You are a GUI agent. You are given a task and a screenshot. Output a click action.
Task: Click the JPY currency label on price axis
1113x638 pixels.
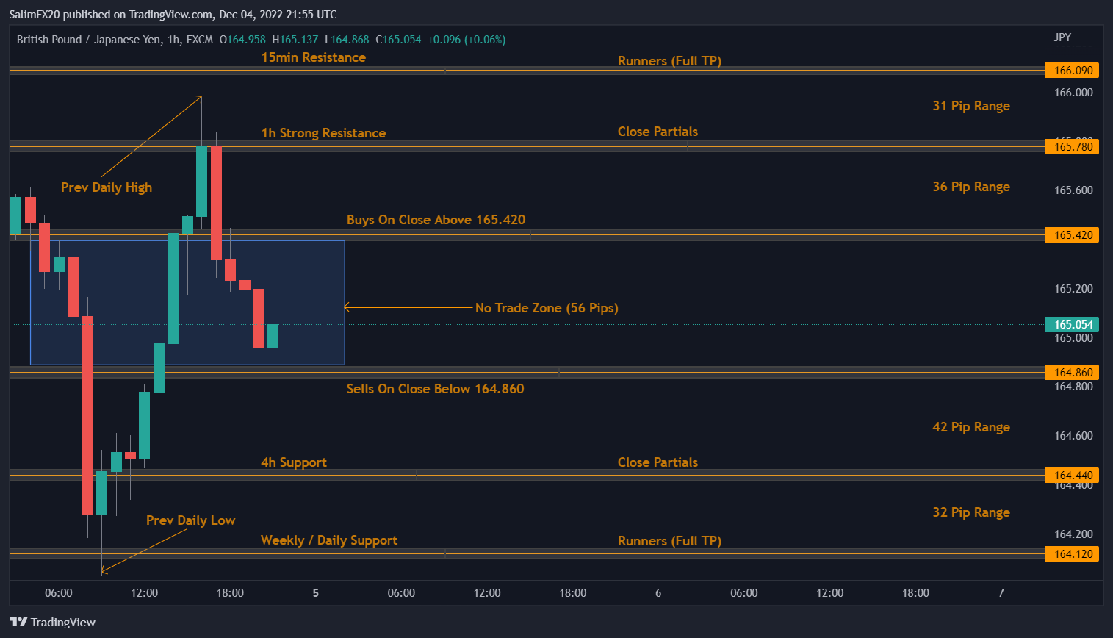pos(1062,37)
